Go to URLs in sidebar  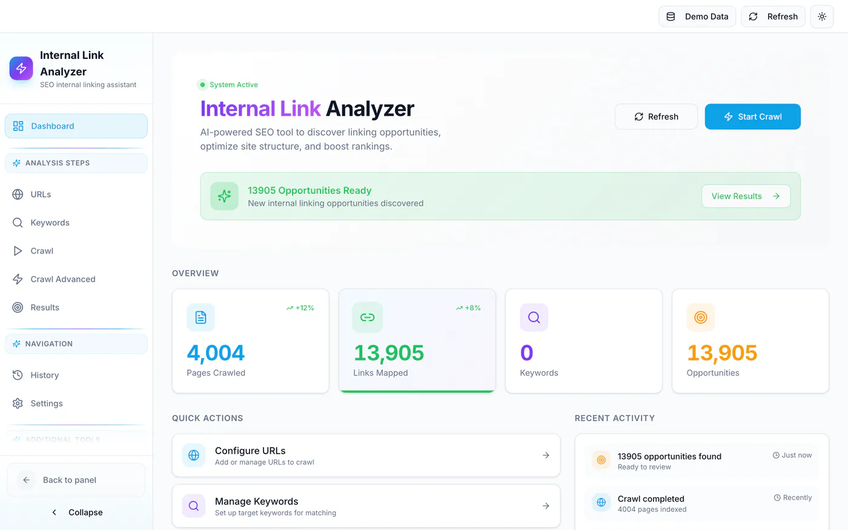tap(76, 194)
